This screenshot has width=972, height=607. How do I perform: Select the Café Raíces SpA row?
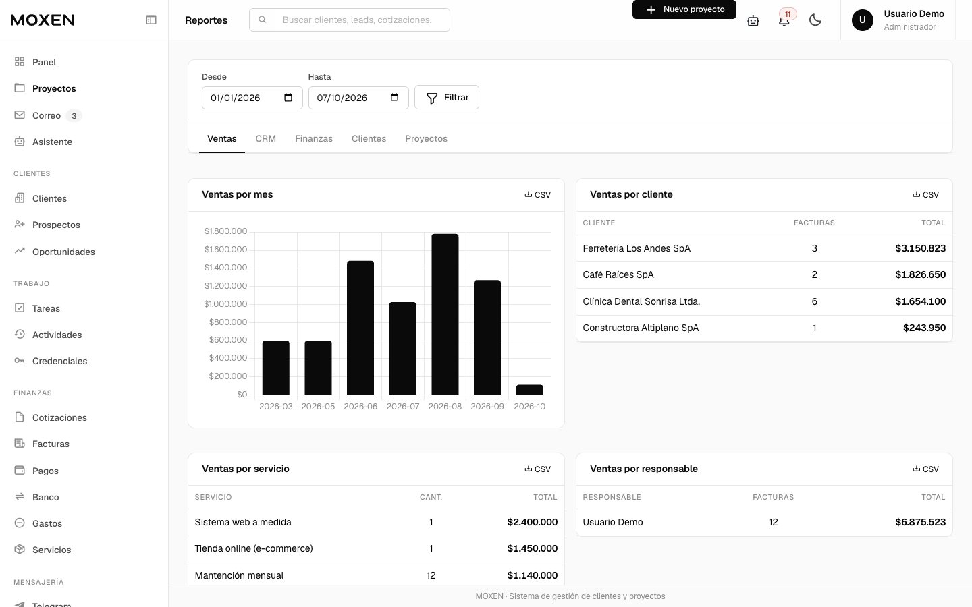pyautogui.click(x=764, y=274)
